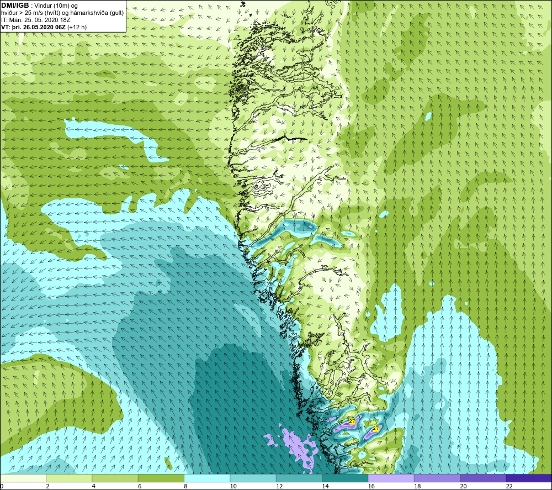Click the 20–22 m/s violet swatch
Viewport: 552px width, 490px height.
click(x=483, y=478)
